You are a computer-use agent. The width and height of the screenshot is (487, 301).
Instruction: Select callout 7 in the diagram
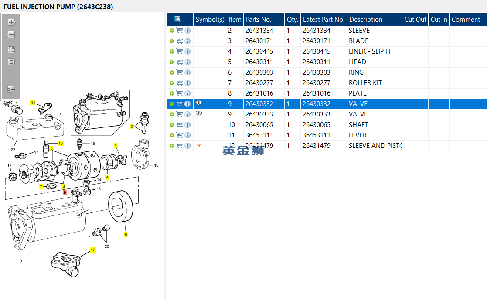pos(41,187)
